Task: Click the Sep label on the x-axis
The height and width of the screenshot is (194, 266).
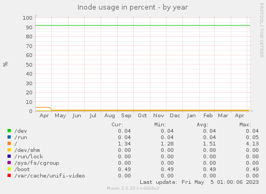Action: coord(126,116)
